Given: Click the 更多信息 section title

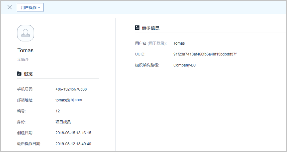Looking at the screenshot, I should click(150, 28).
